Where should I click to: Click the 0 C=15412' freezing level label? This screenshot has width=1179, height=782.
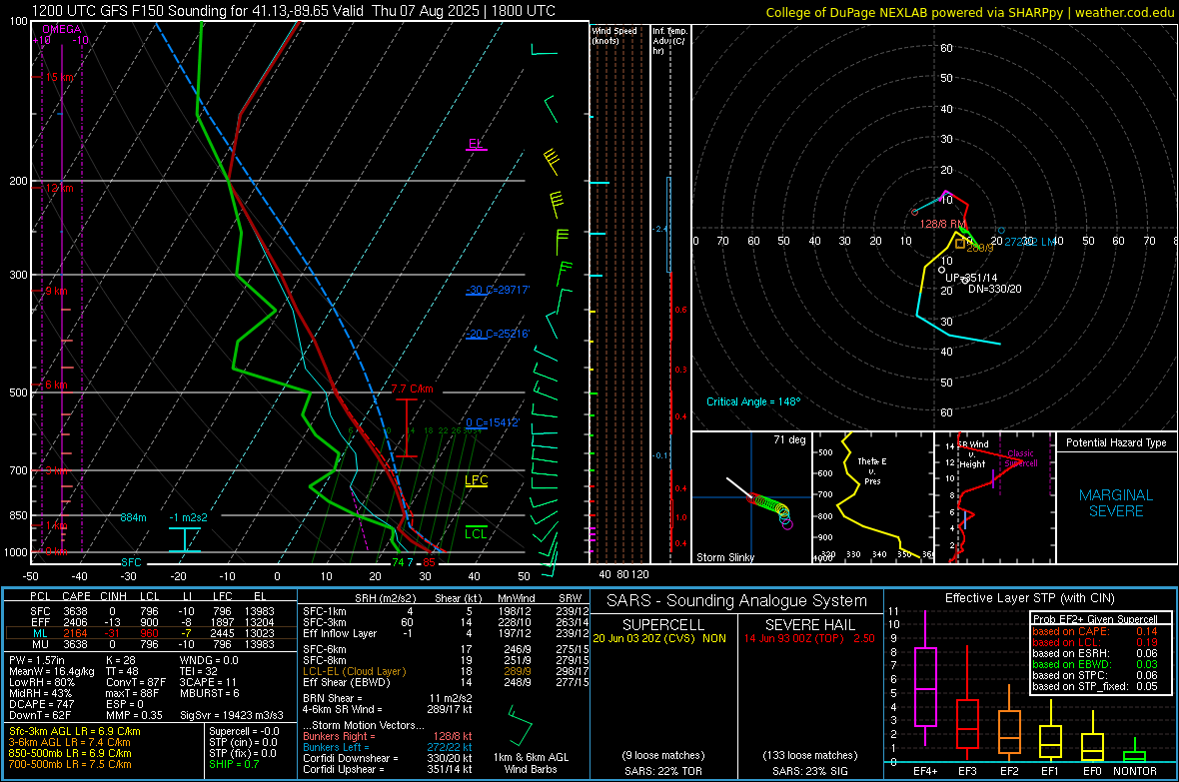(493, 422)
